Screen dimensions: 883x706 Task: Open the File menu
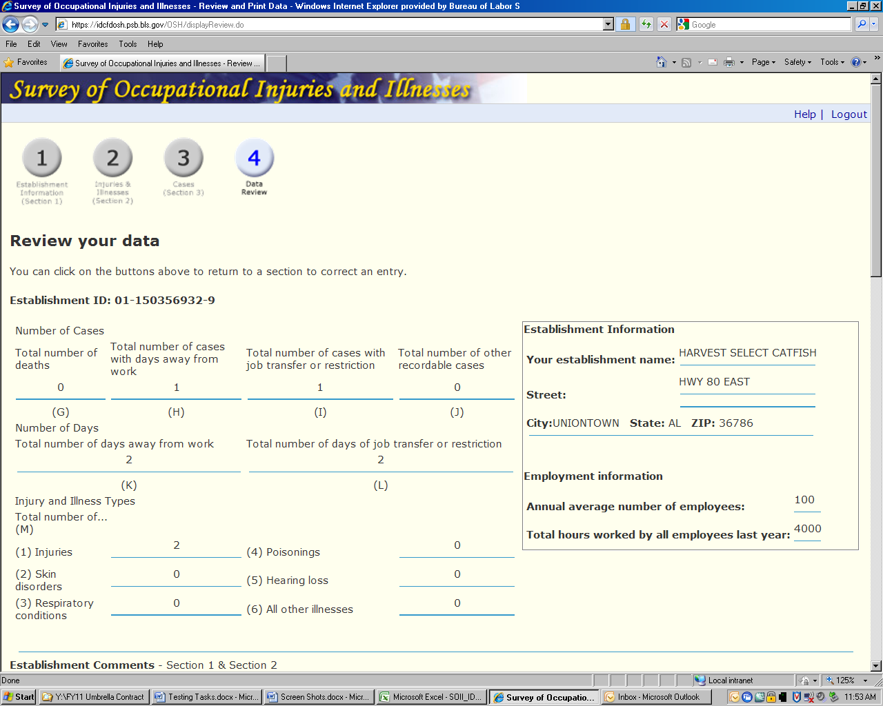tap(11, 44)
